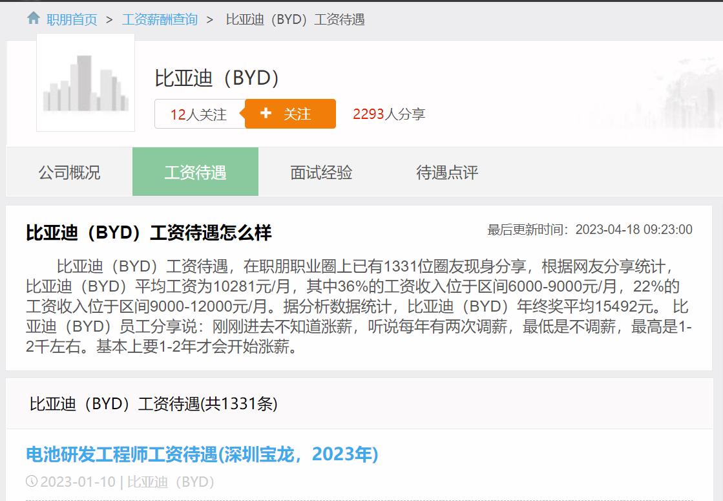Select the active 工资待遇 tab

coord(195,172)
